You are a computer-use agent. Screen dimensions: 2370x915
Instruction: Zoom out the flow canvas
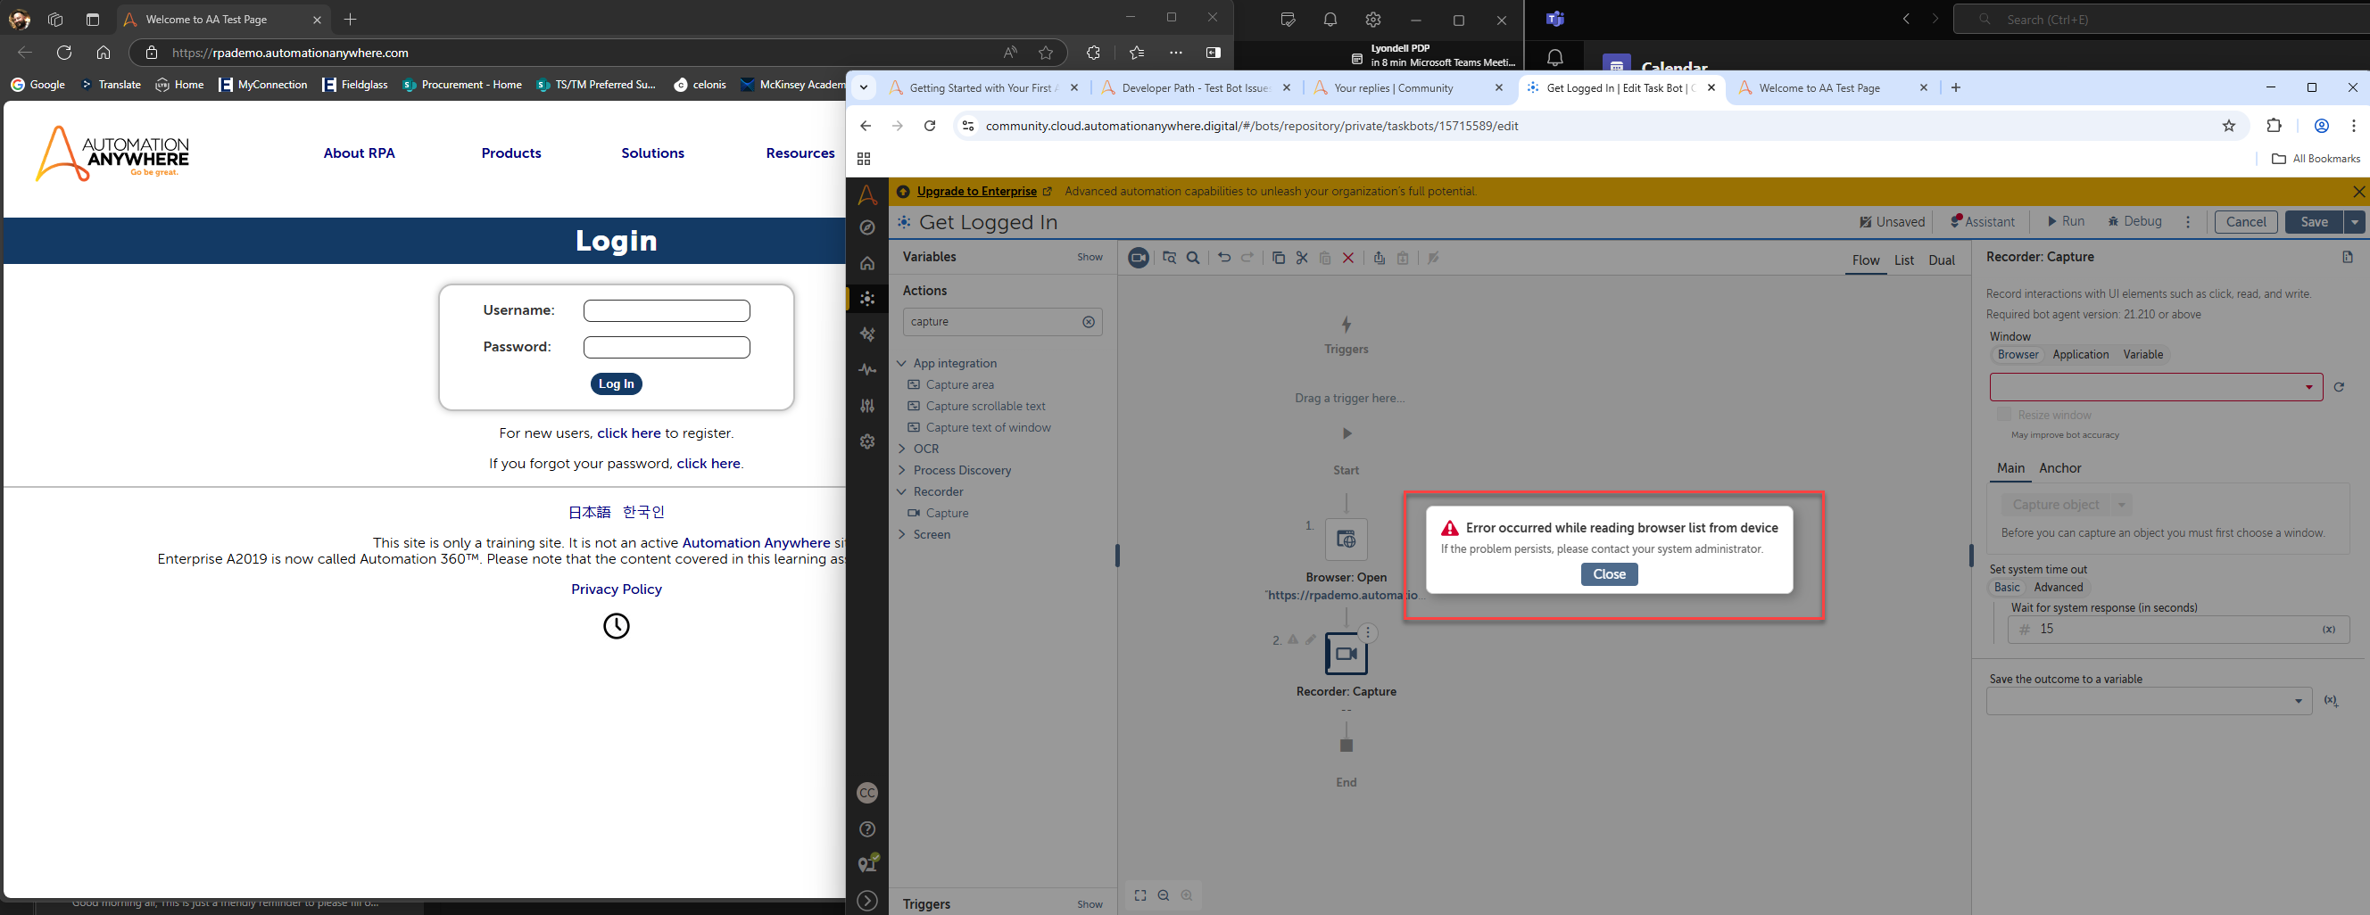[x=1164, y=895]
